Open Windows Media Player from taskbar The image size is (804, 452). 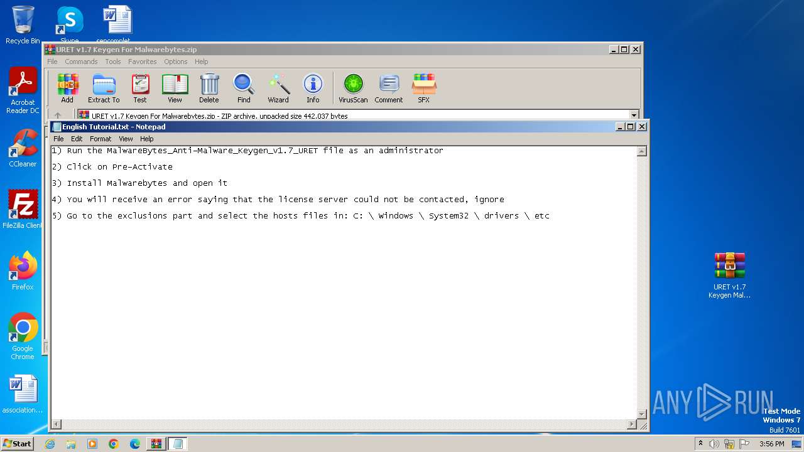pyautogui.click(x=92, y=444)
